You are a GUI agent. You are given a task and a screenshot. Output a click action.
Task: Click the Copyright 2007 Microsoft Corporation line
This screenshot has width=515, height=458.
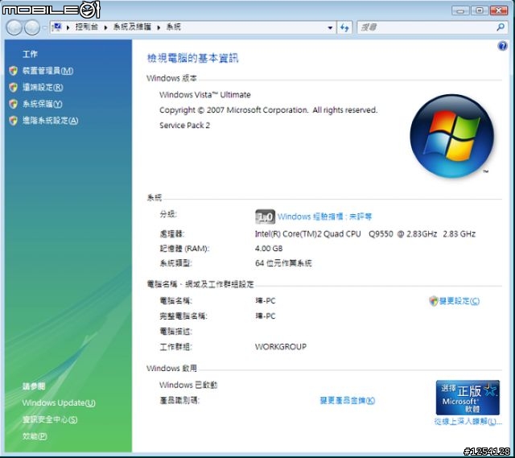pos(268,110)
